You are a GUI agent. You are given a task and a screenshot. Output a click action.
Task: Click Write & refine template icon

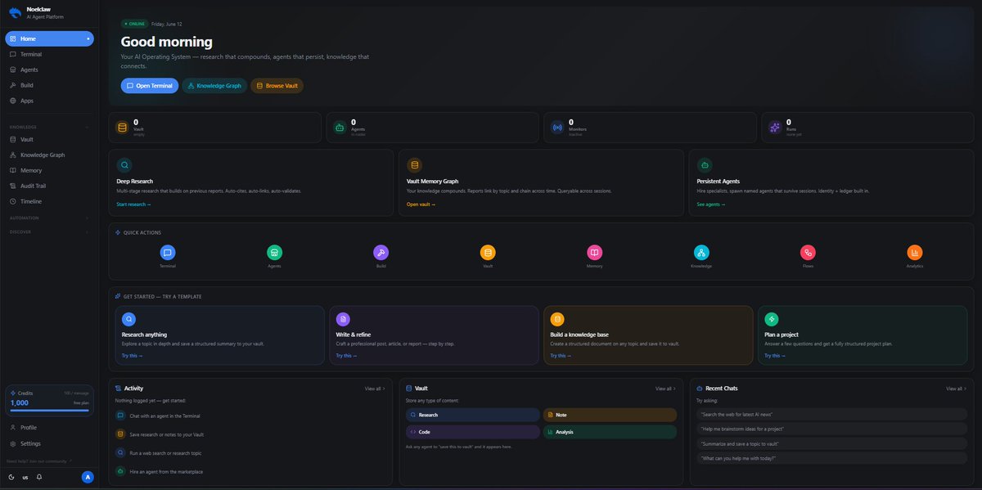tap(343, 319)
